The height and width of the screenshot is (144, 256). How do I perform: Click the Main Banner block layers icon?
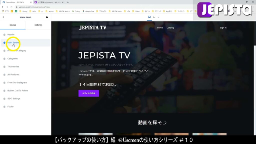click(4, 42)
